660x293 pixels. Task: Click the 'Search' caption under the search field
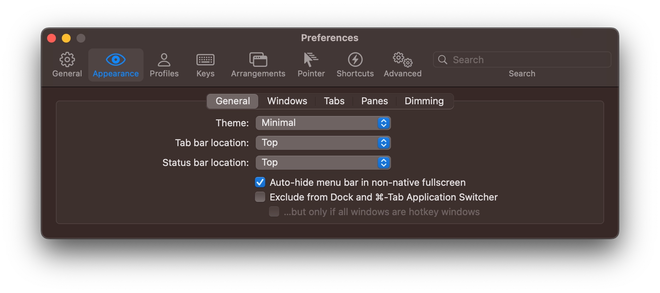click(x=522, y=73)
